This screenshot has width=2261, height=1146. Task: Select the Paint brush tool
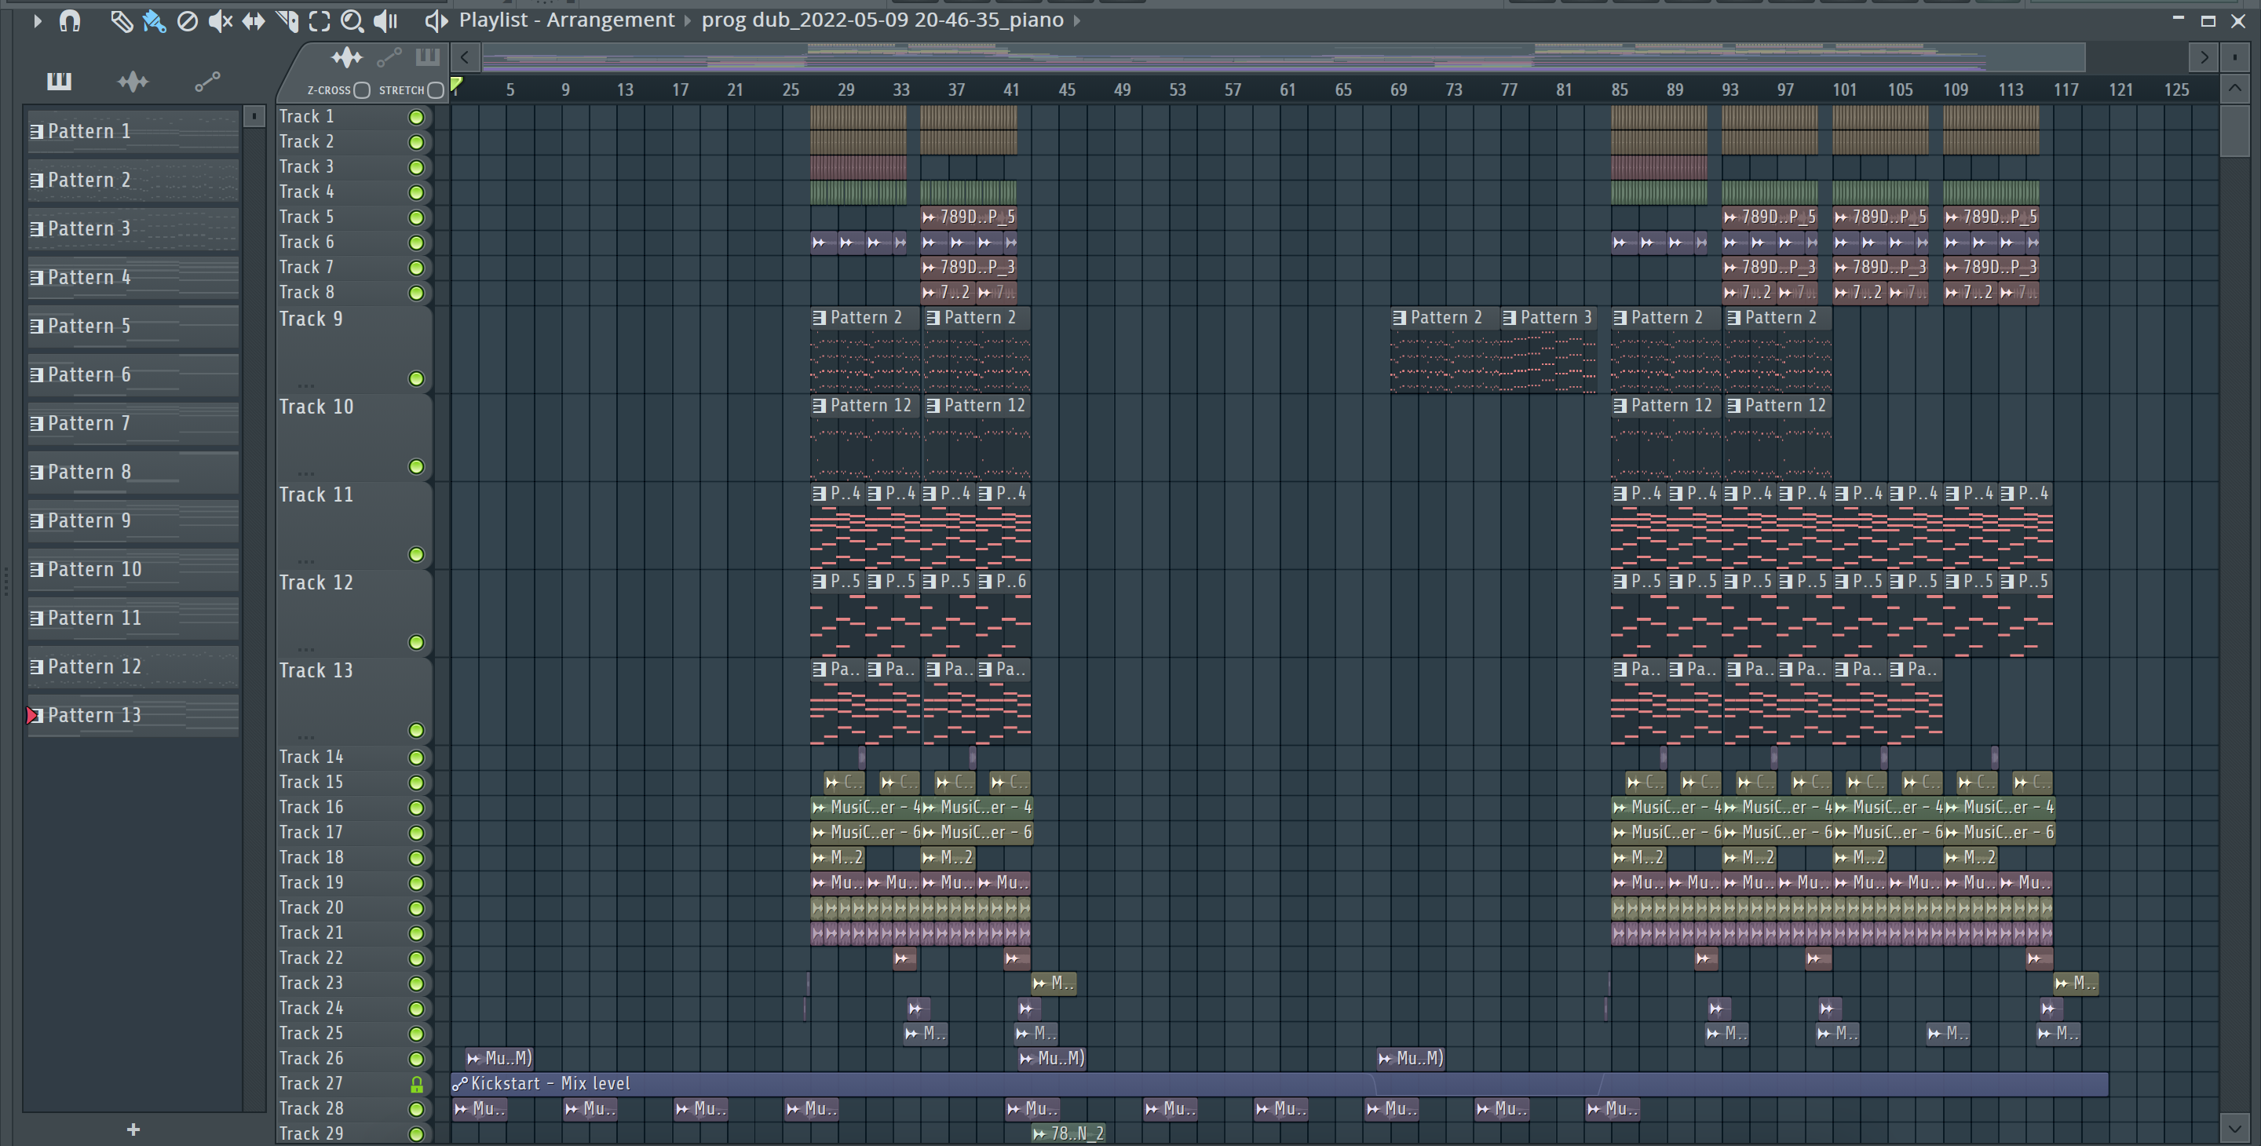(155, 21)
